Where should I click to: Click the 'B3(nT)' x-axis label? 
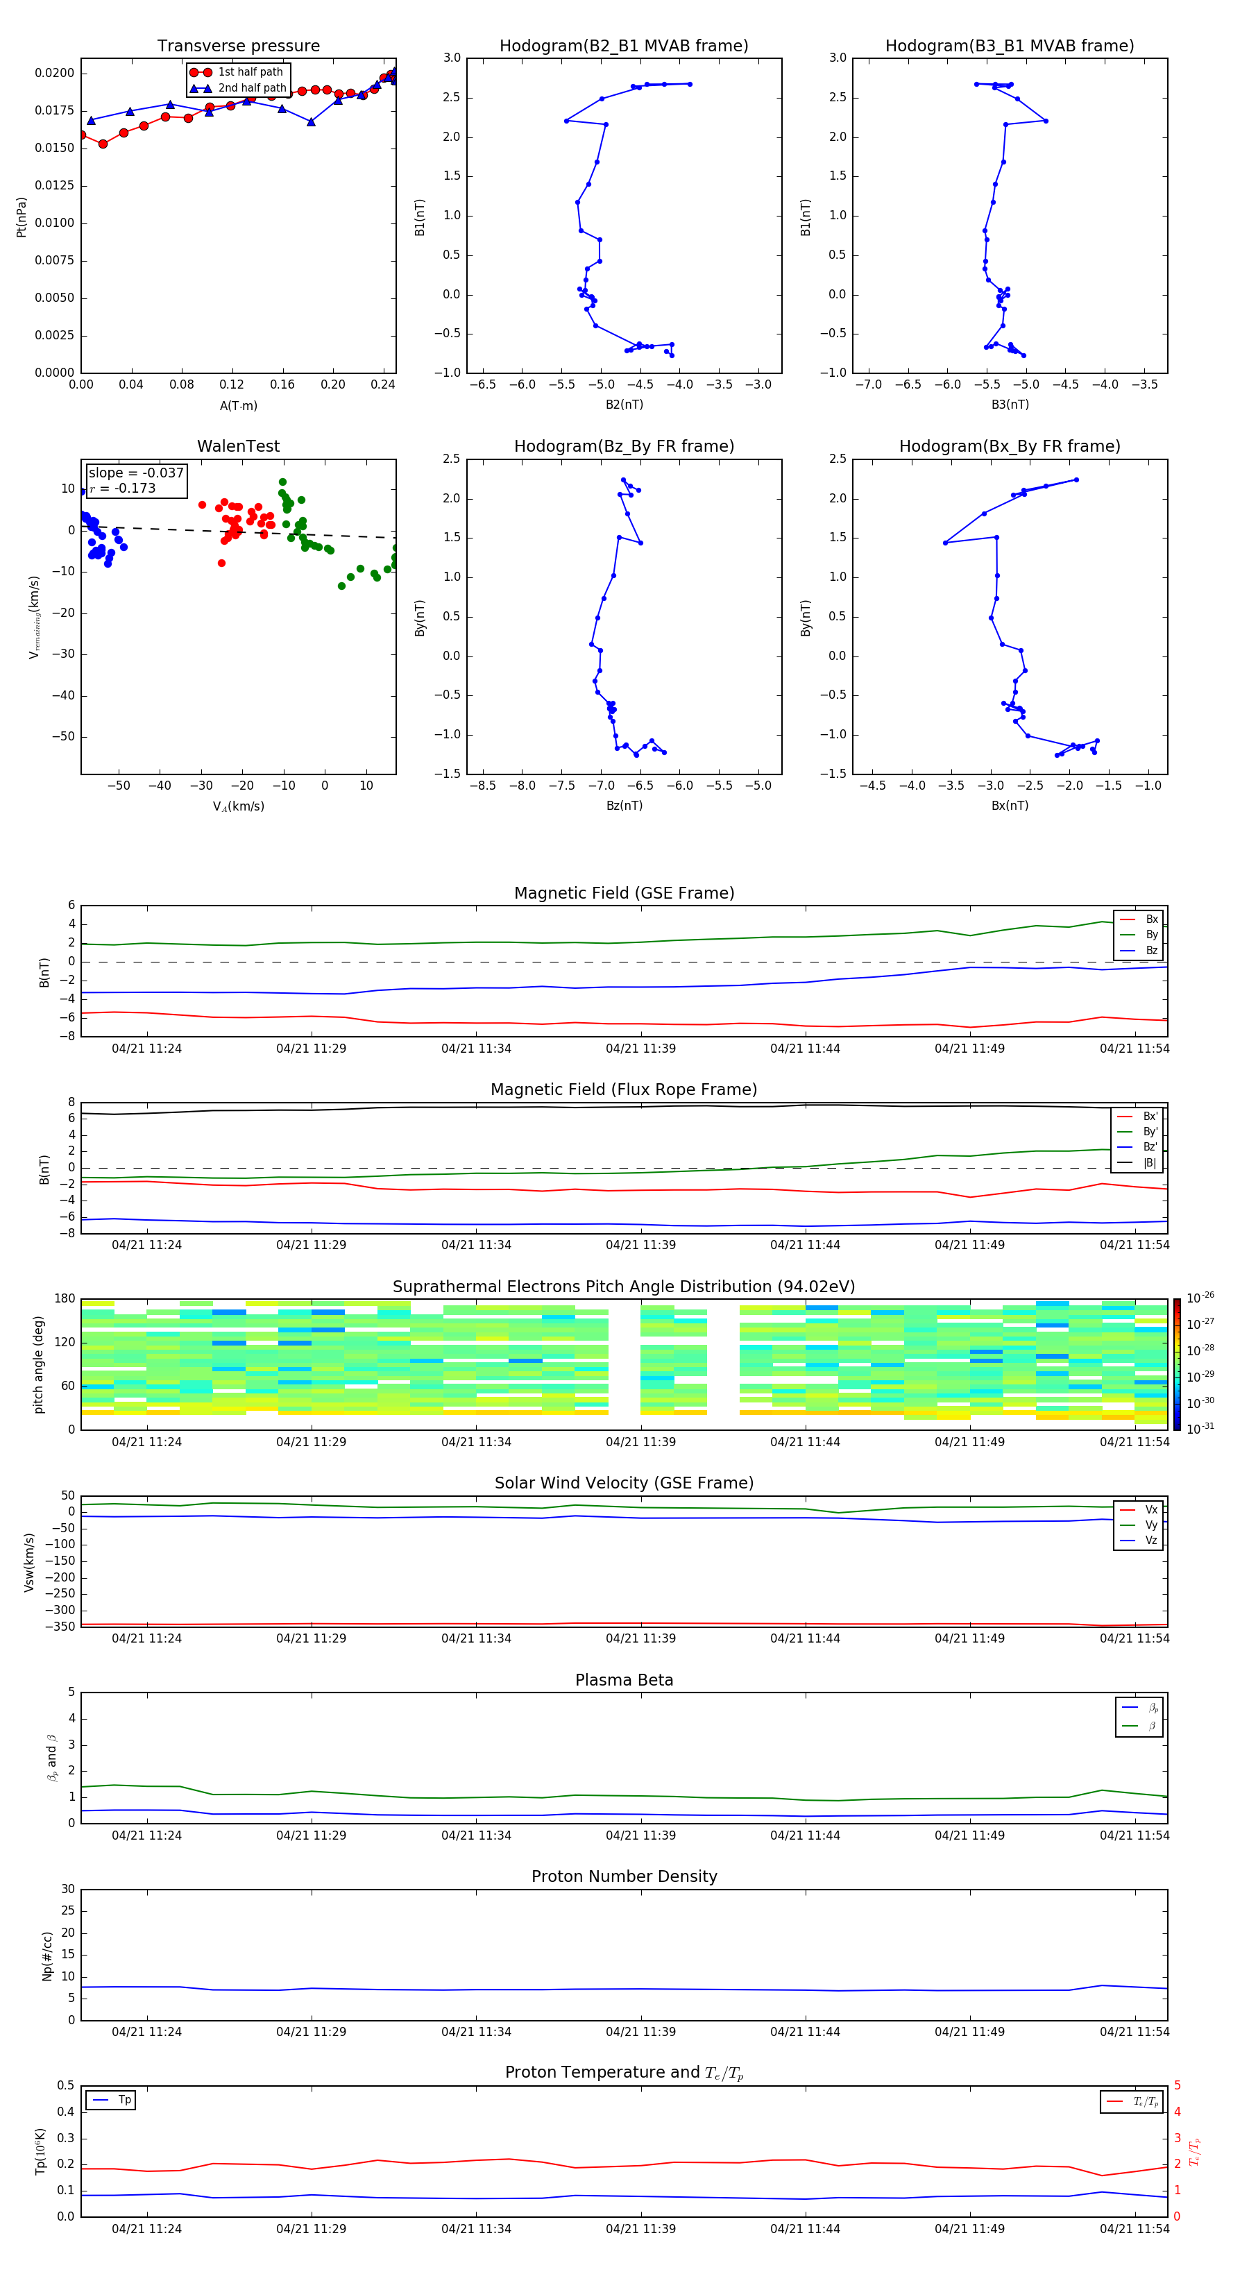[x=1010, y=405]
